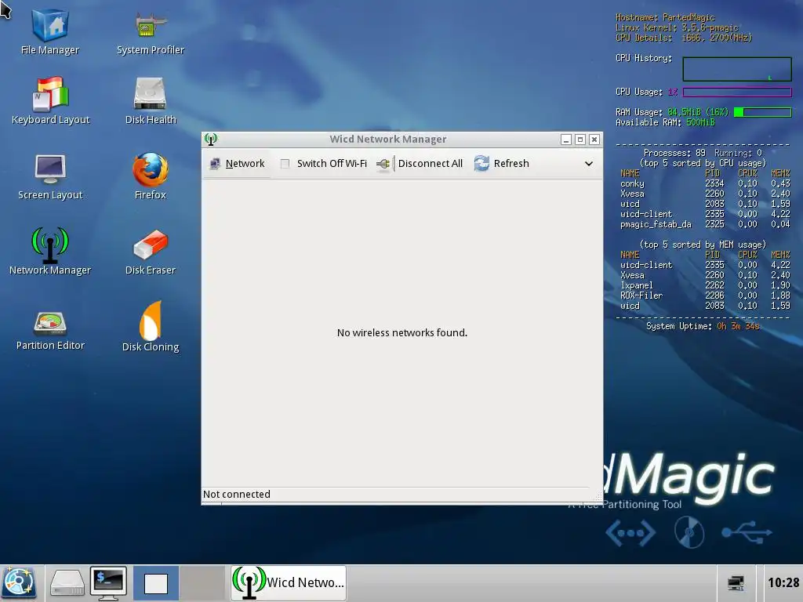The height and width of the screenshot is (602, 803).
Task: Select the Wicd Netwo... taskbar button
Action: point(289,582)
